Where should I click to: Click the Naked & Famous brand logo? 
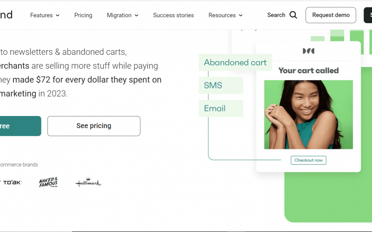click(48, 182)
